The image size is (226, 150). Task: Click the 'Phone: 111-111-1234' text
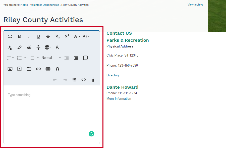pyautogui.click(x=122, y=93)
